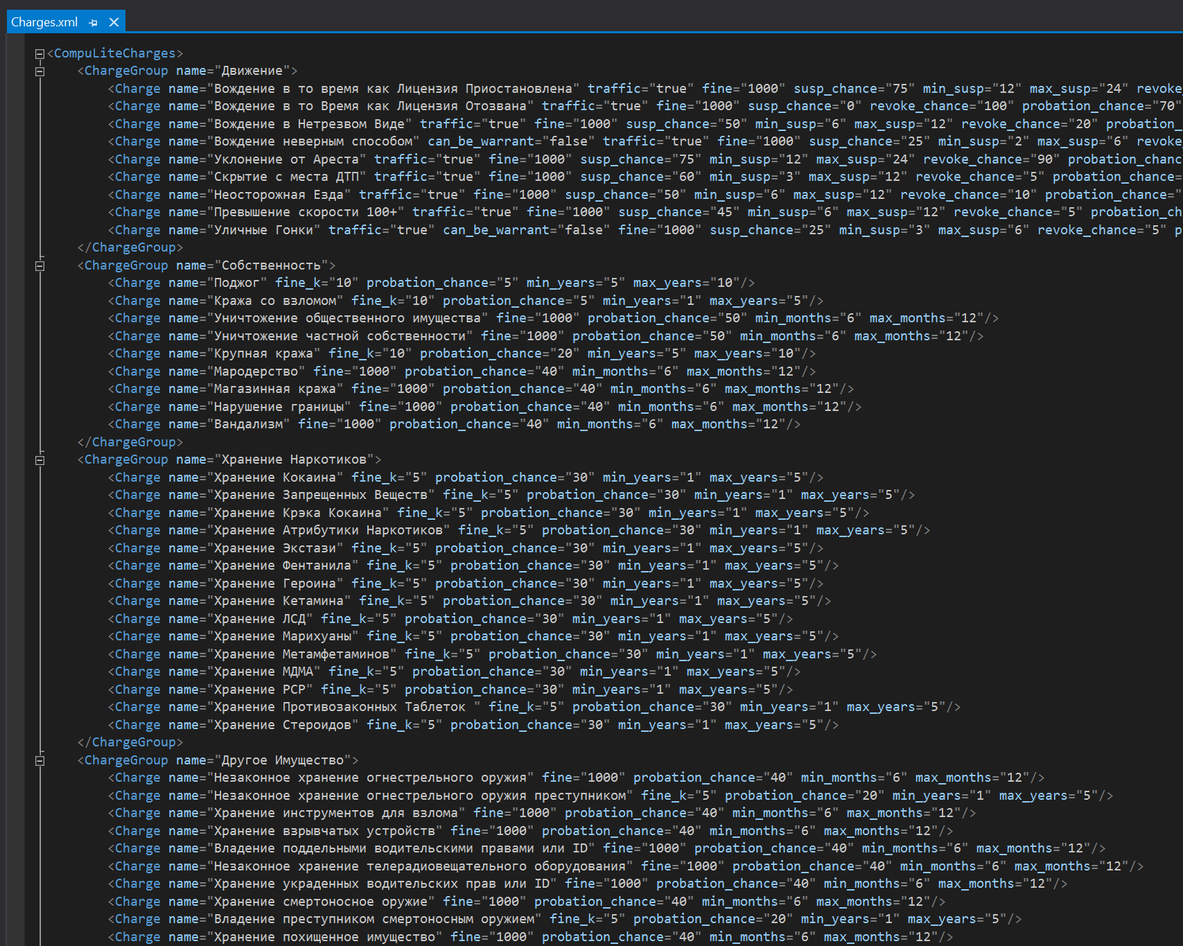
Task: Fold the Другое Имущество ChargeGroup
Action: (x=40, y=761)
